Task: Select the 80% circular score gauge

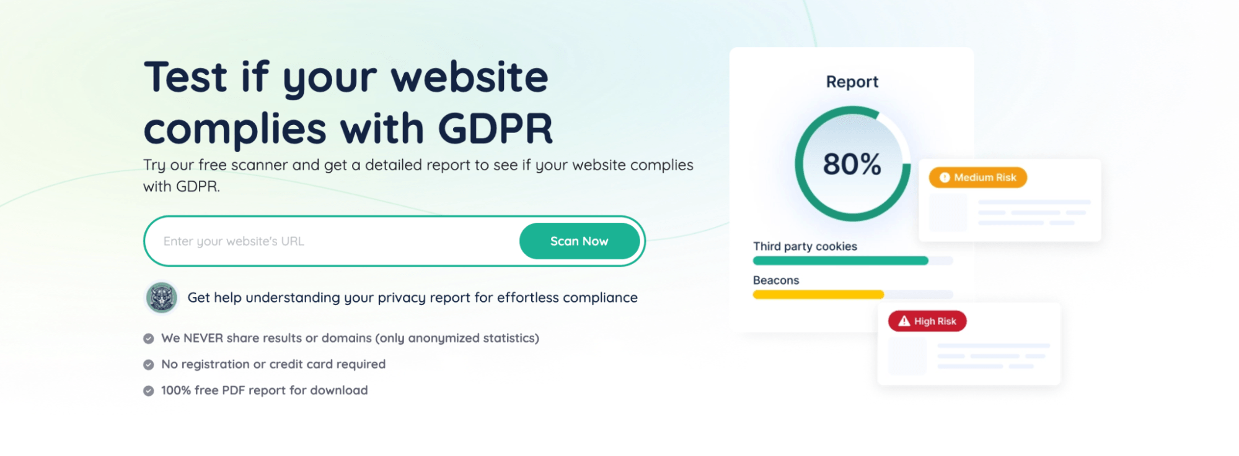Action: tap(852, 164)
